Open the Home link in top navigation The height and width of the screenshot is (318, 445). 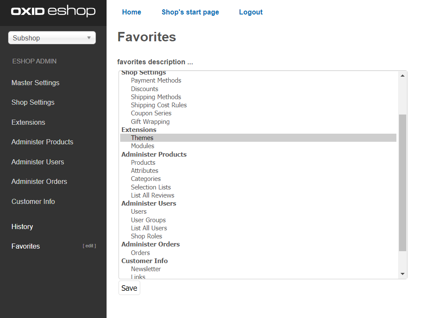pos(131,12)
